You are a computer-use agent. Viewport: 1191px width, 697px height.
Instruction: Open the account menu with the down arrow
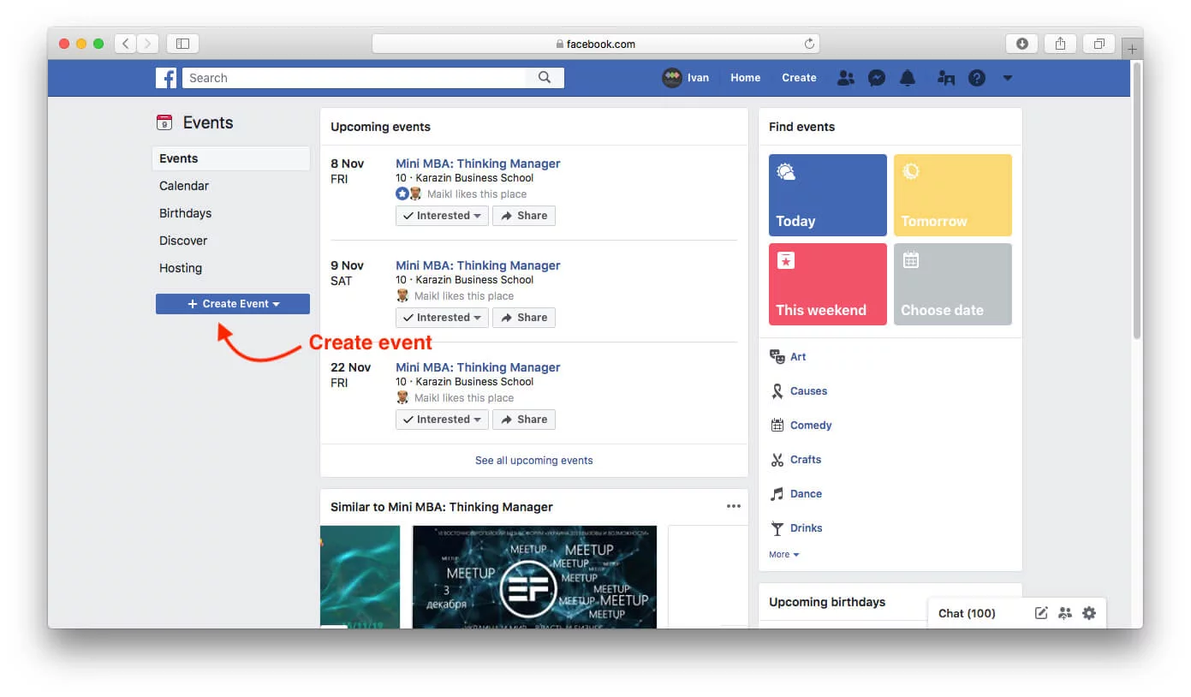pyautogui.click(x=1007, y=78)
